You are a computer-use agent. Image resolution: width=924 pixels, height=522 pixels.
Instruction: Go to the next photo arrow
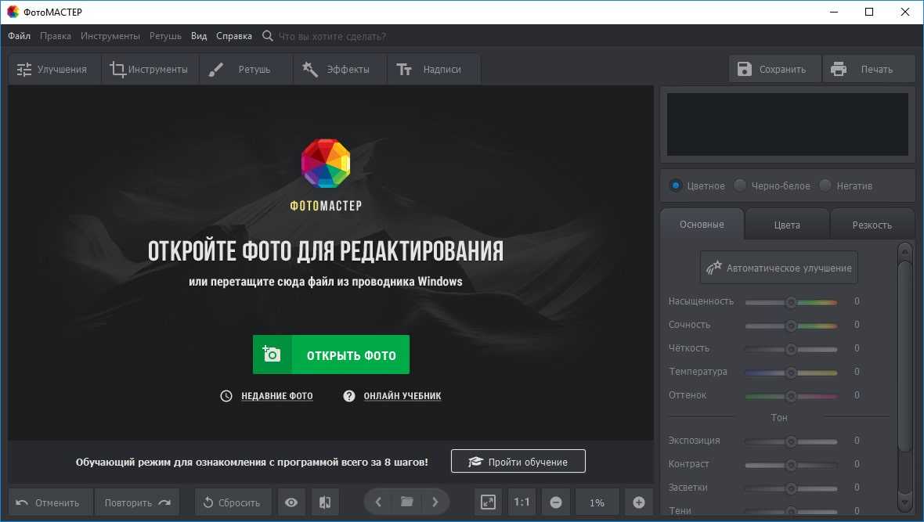tap(435, 502)
